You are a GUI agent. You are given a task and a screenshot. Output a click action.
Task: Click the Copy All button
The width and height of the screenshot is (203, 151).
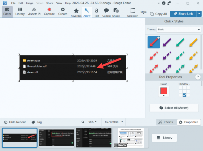click(158, 14)
